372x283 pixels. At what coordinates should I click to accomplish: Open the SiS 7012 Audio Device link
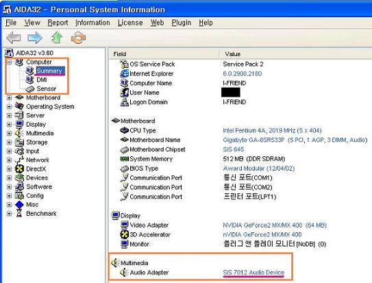tap(253, 273)
